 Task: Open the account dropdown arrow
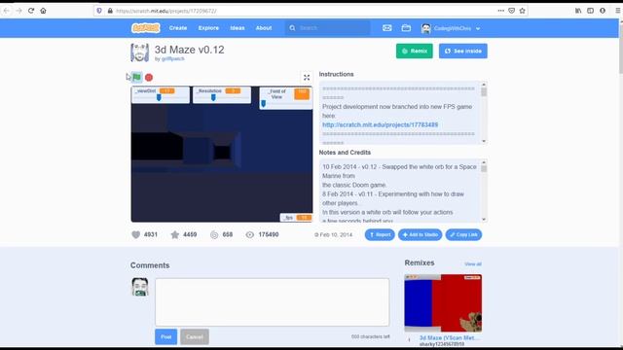pyautogui.click(x=478, y=28)
